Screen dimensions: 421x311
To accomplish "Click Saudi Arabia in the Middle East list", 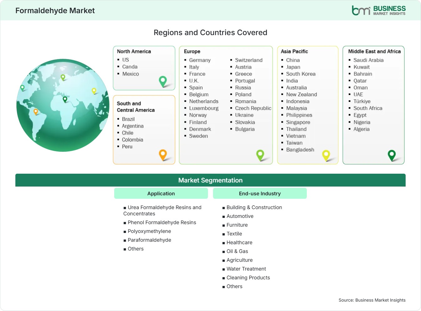I will coord(368,60).
